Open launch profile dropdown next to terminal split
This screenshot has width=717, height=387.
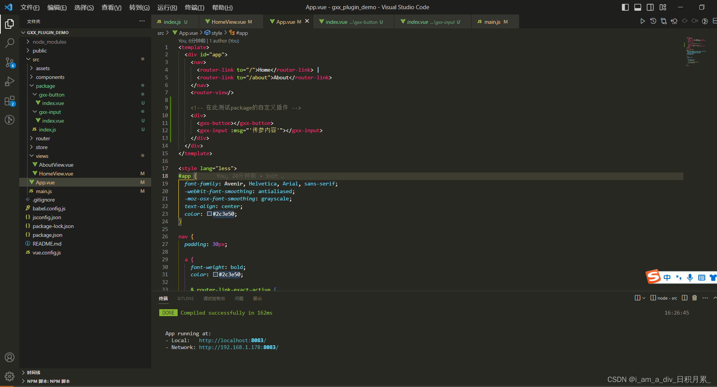coord(644,298)
